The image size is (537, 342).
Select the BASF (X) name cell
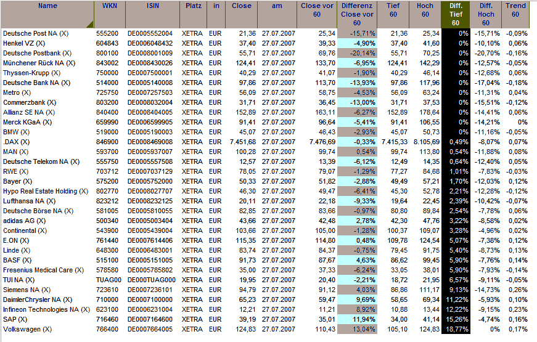point(17,260)
